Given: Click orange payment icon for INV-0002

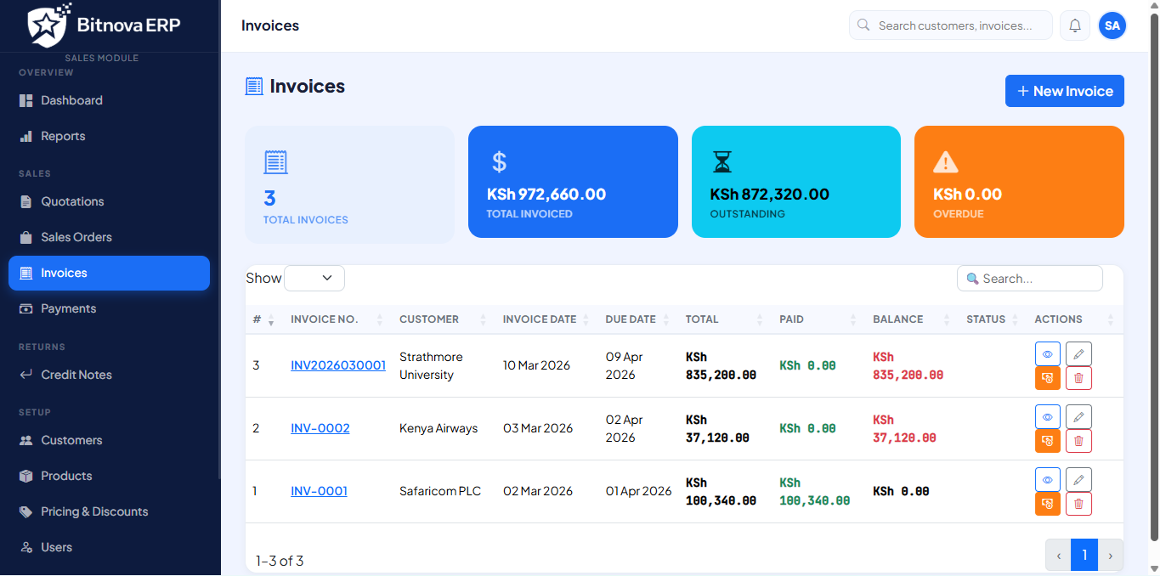Looking at the screenshot, I should click(x=1048, y=441).
